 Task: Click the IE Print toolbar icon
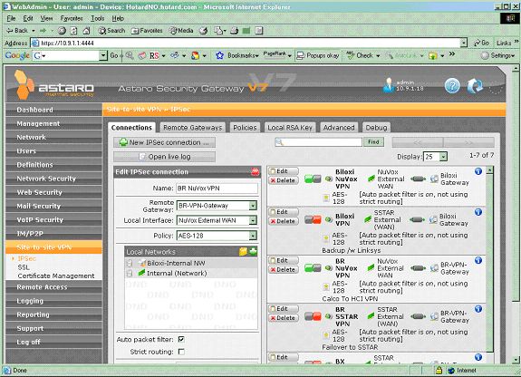click(235, 31)
